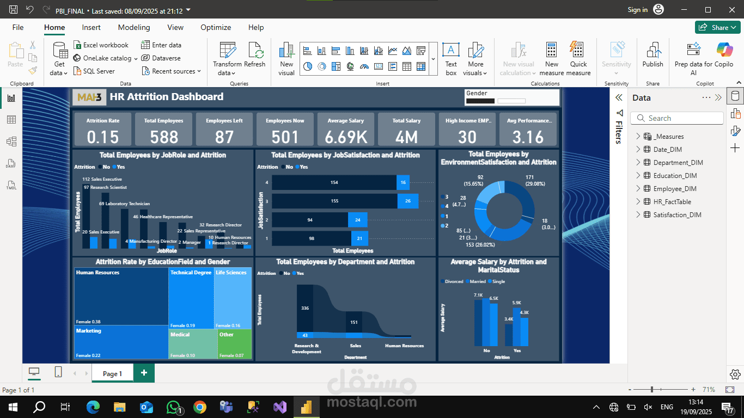Click the zoom out minus button

630,390
